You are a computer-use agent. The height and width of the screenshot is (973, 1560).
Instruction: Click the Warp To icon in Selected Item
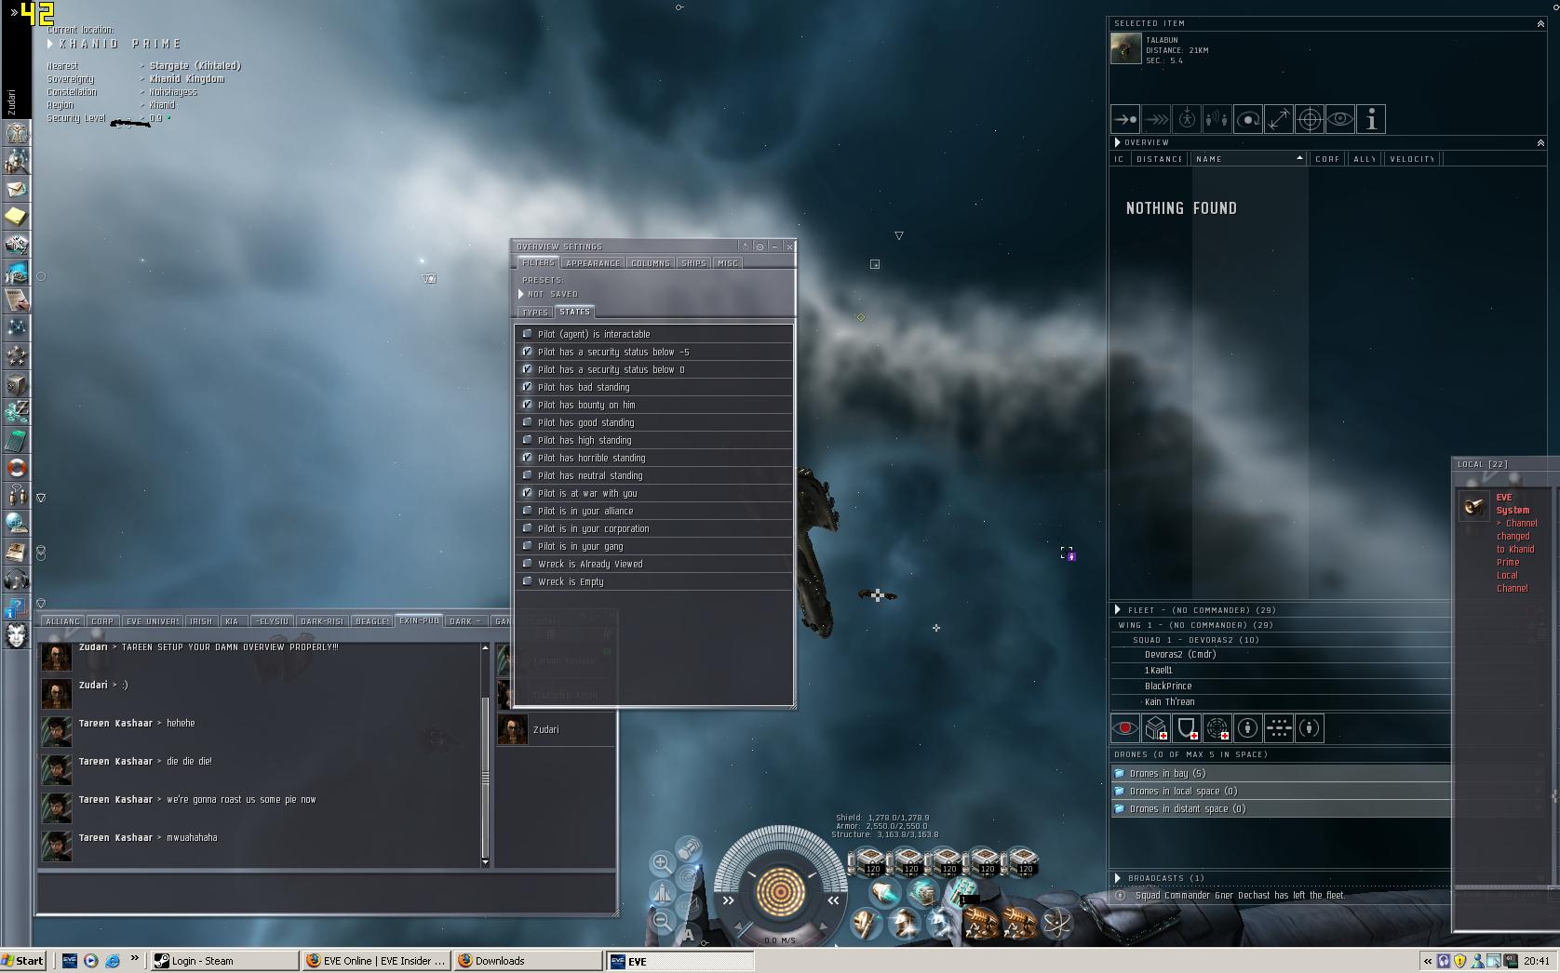[x=1156, y=119]
